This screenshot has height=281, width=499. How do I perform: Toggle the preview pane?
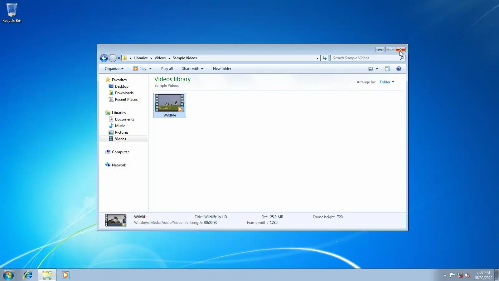click(x=388, y=69)
